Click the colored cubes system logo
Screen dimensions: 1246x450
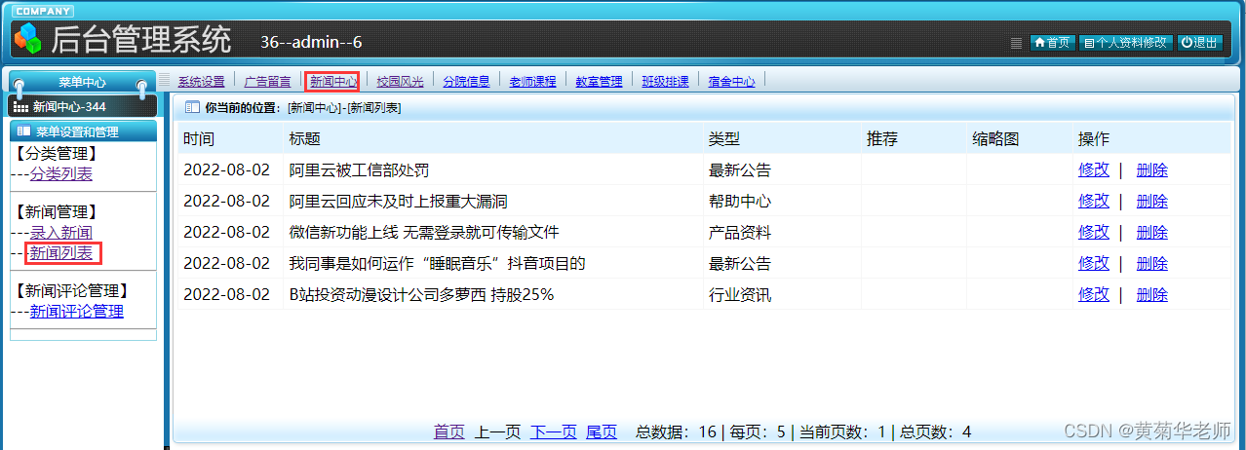click(x=28, y=38)
